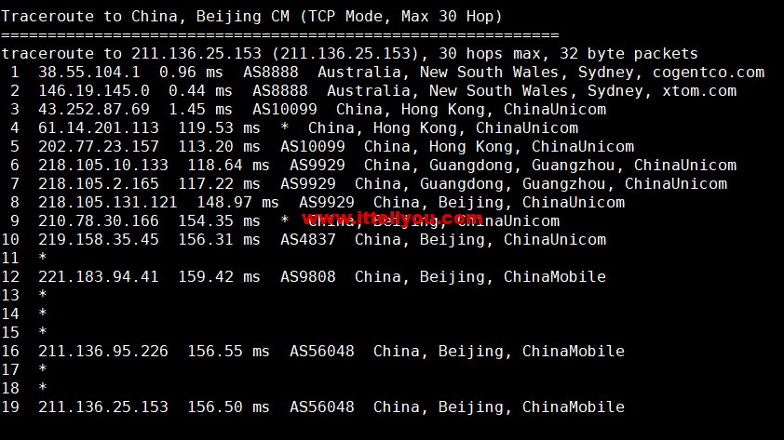This screenshot has width=784, height=440.
Task: Click the 0.96 ms latency value
Action: click(191, 73)
